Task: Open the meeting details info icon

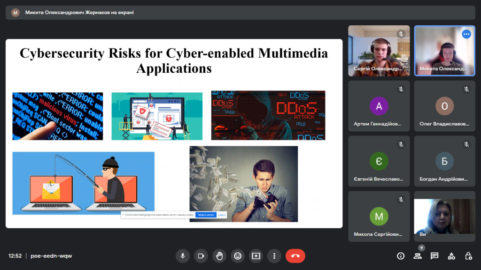Action: coord(401,256)
